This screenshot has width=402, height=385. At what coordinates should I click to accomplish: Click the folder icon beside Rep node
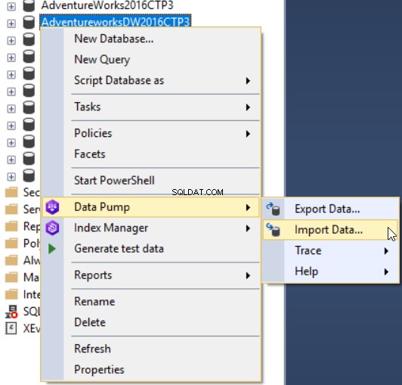click(11, 226)
